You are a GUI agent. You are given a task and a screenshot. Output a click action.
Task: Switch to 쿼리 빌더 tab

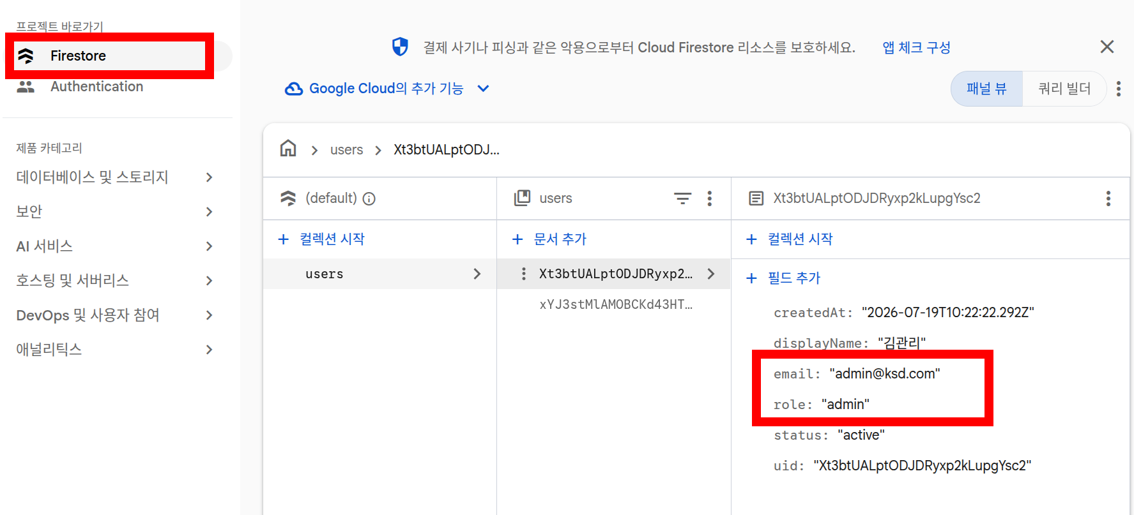1064,89
